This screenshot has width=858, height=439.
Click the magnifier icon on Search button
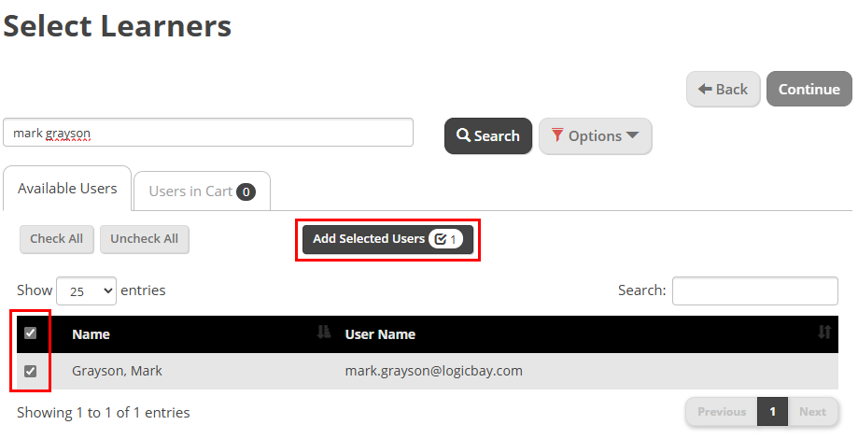point(463,135)
